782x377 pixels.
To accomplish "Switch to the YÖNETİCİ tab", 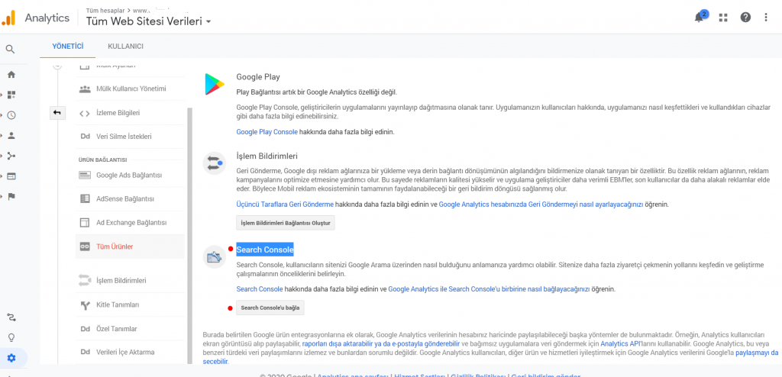I will pos(68,47).
